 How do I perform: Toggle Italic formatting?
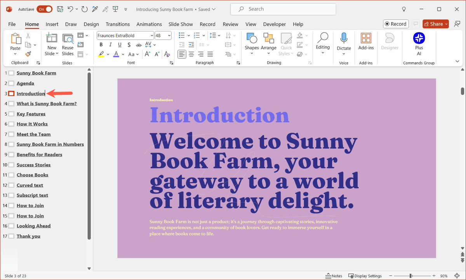tap(110, 45)
